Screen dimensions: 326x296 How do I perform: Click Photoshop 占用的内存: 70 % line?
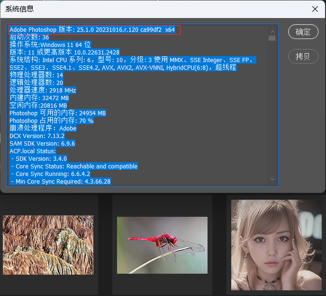[x=51, y=121]
